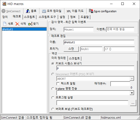This screenshot has width=140, height=120.
Task: Expand the X-plane command dropdown arrow
Action: [132, 93]
